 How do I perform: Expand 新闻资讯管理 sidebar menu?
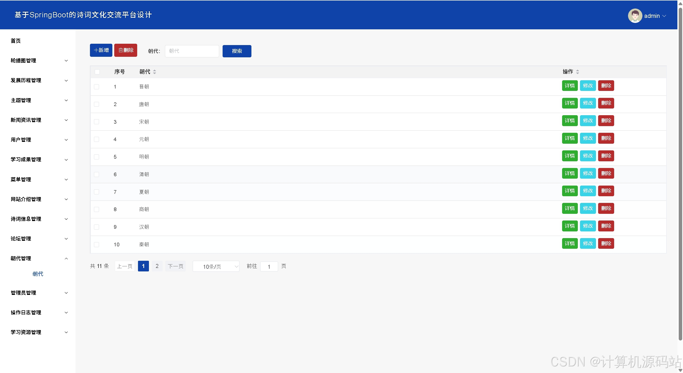38,120
